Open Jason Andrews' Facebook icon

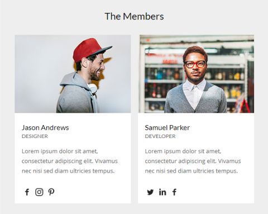[x=27, y=192]
